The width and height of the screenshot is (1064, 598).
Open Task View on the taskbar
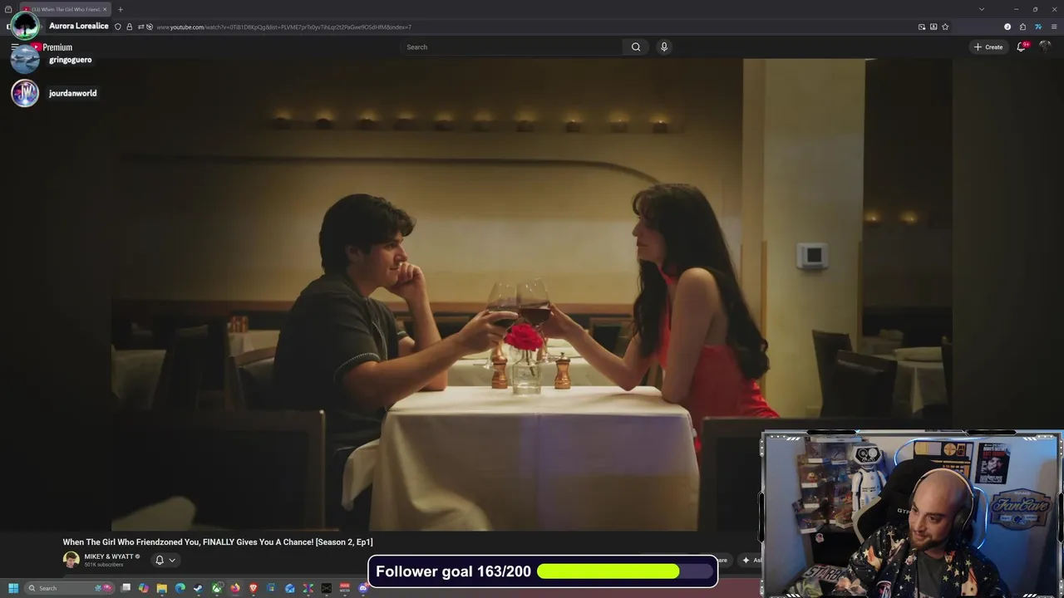pos(126,588)
